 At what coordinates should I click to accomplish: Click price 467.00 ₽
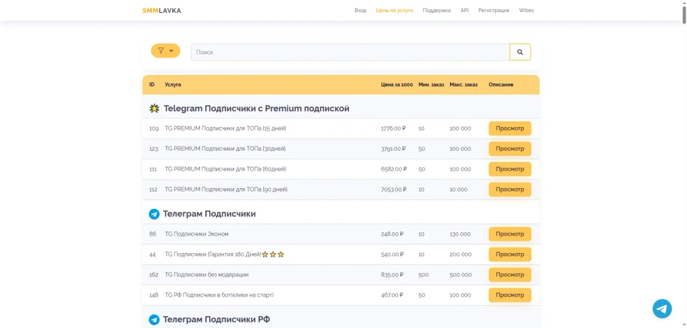coord(392,295)
